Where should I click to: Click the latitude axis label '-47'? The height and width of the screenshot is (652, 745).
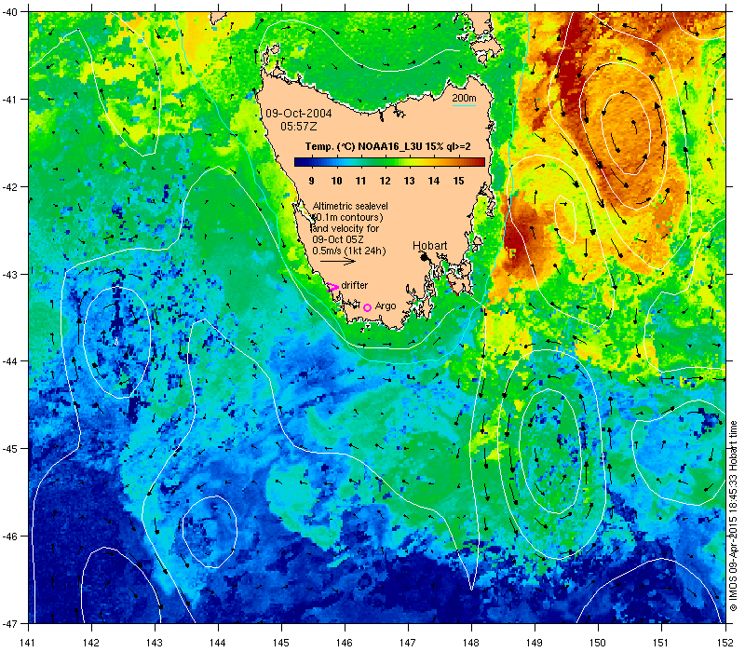[x=9, y=623]
